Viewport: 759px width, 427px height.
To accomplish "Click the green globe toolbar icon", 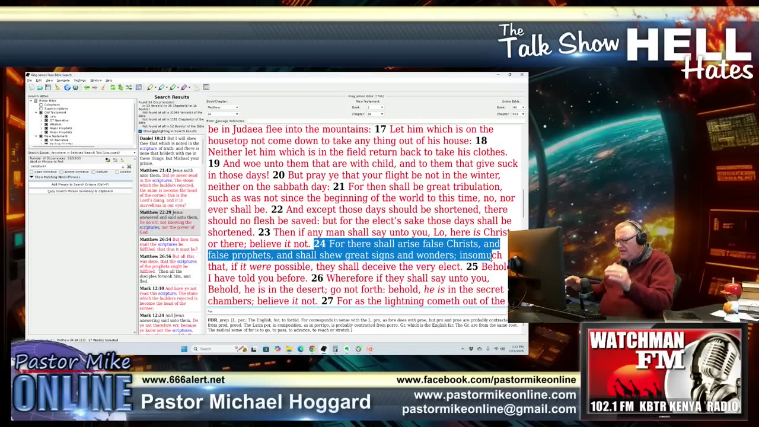I will point(75,87).
